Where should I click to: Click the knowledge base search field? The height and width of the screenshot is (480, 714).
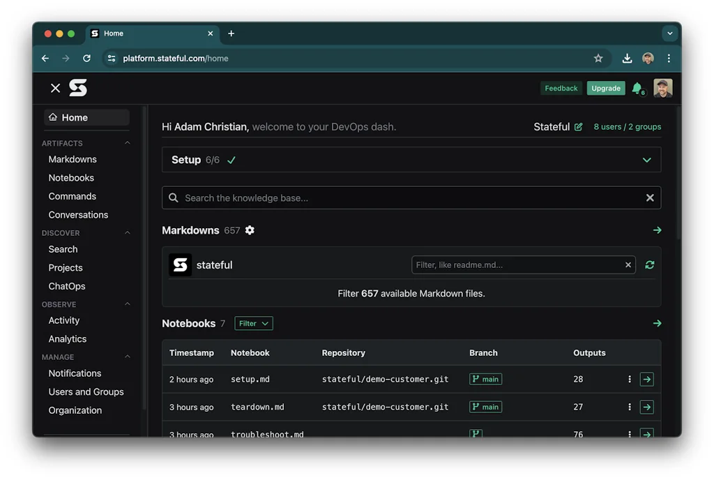click(x=411, y=197)
